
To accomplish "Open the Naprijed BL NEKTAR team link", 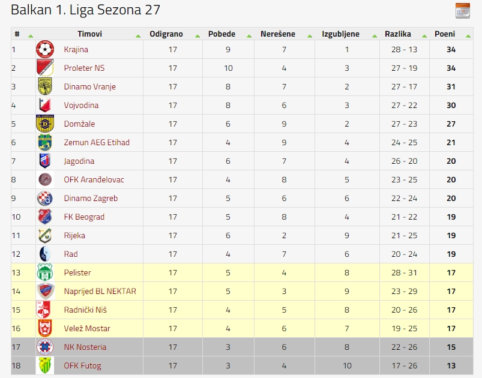I will [x=100, y=291].
